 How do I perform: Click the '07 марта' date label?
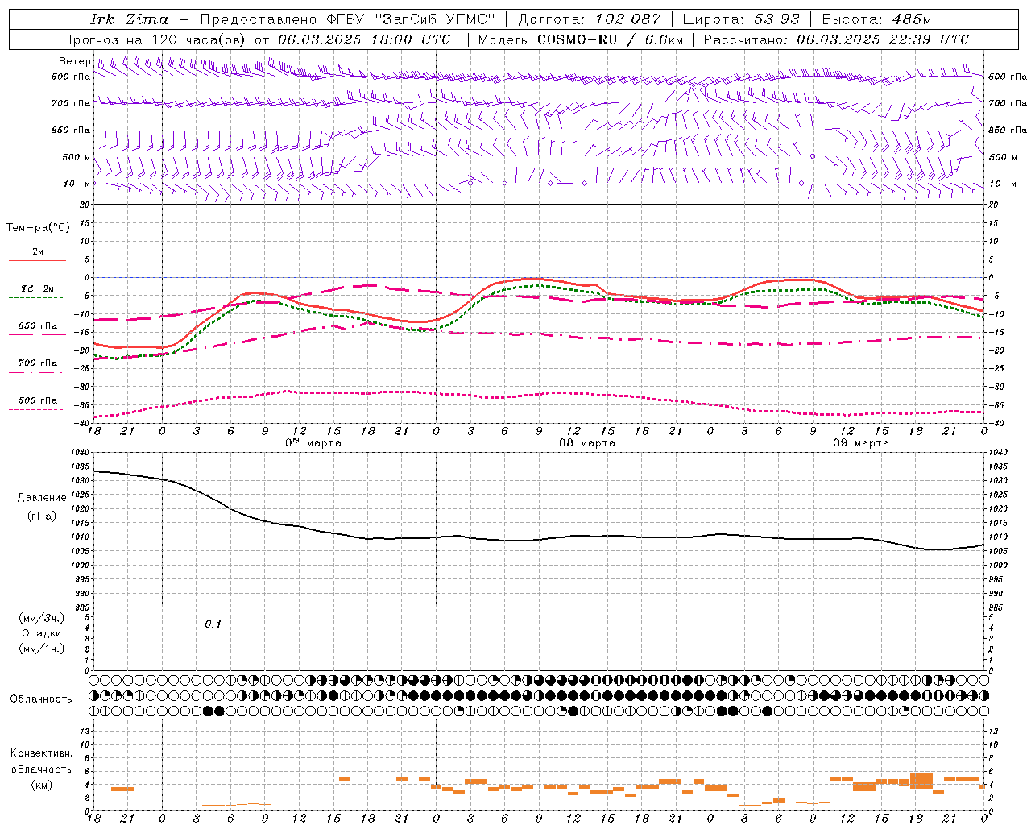point(313,443)
